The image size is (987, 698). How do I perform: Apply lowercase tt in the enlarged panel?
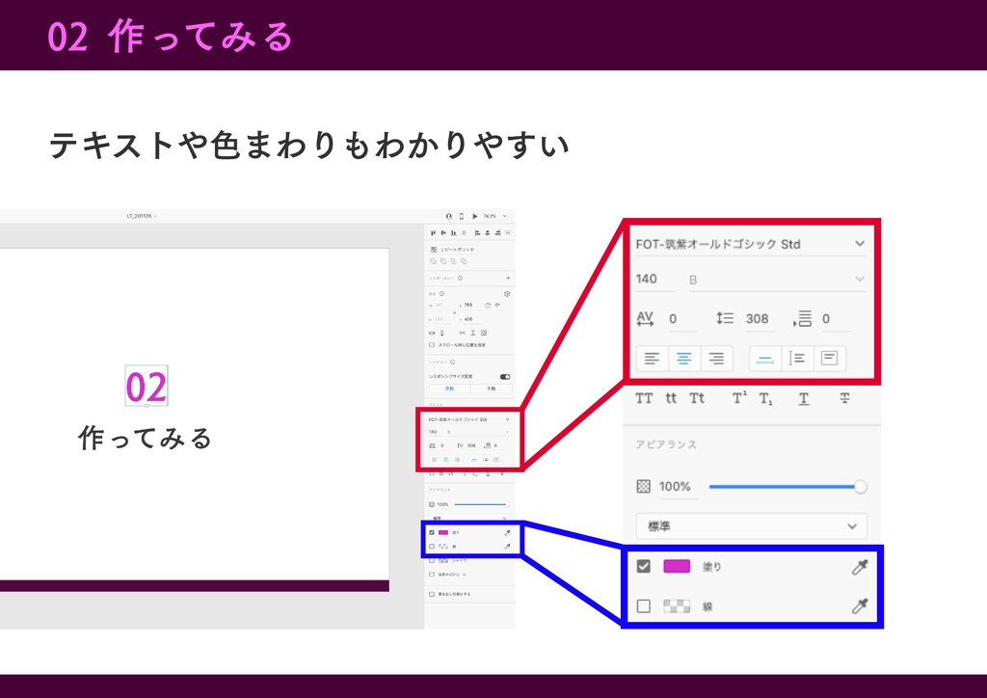(x=671, y=398)
